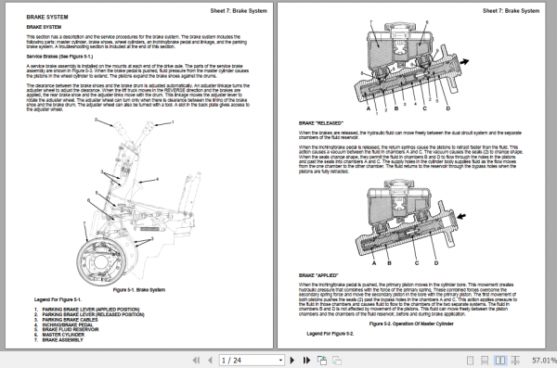
Task: Switch to continuous page layout
Action: pyautogui.click(x=485, y=361)
